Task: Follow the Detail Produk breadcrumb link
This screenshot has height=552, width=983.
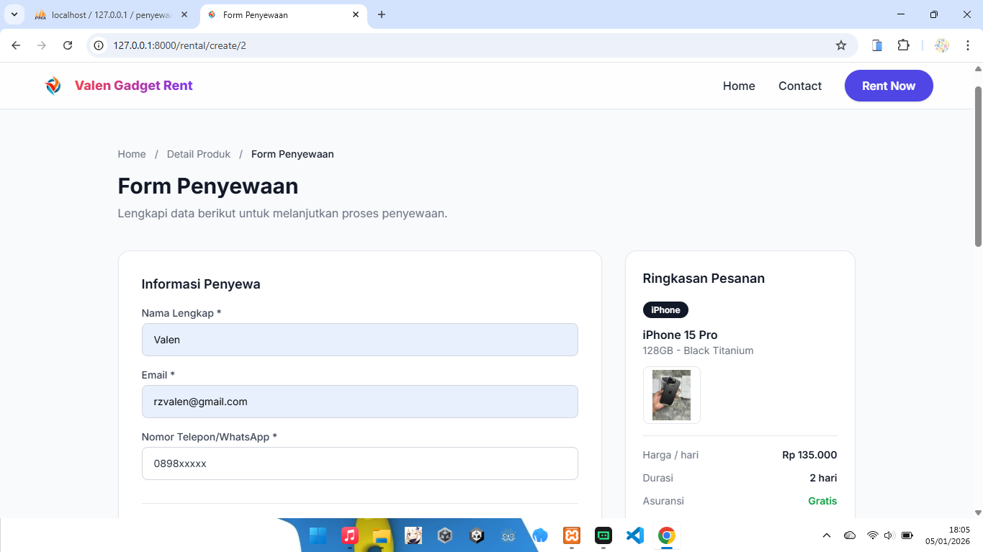Action: tap(199, 154)
